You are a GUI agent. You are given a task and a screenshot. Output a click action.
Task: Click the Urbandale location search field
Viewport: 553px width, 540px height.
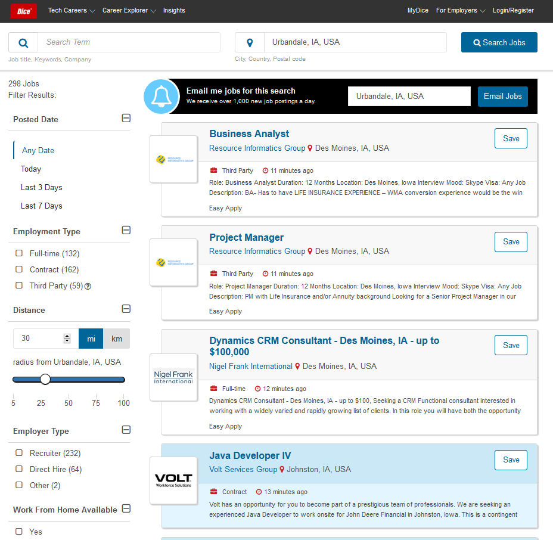[x=355, y=42]
